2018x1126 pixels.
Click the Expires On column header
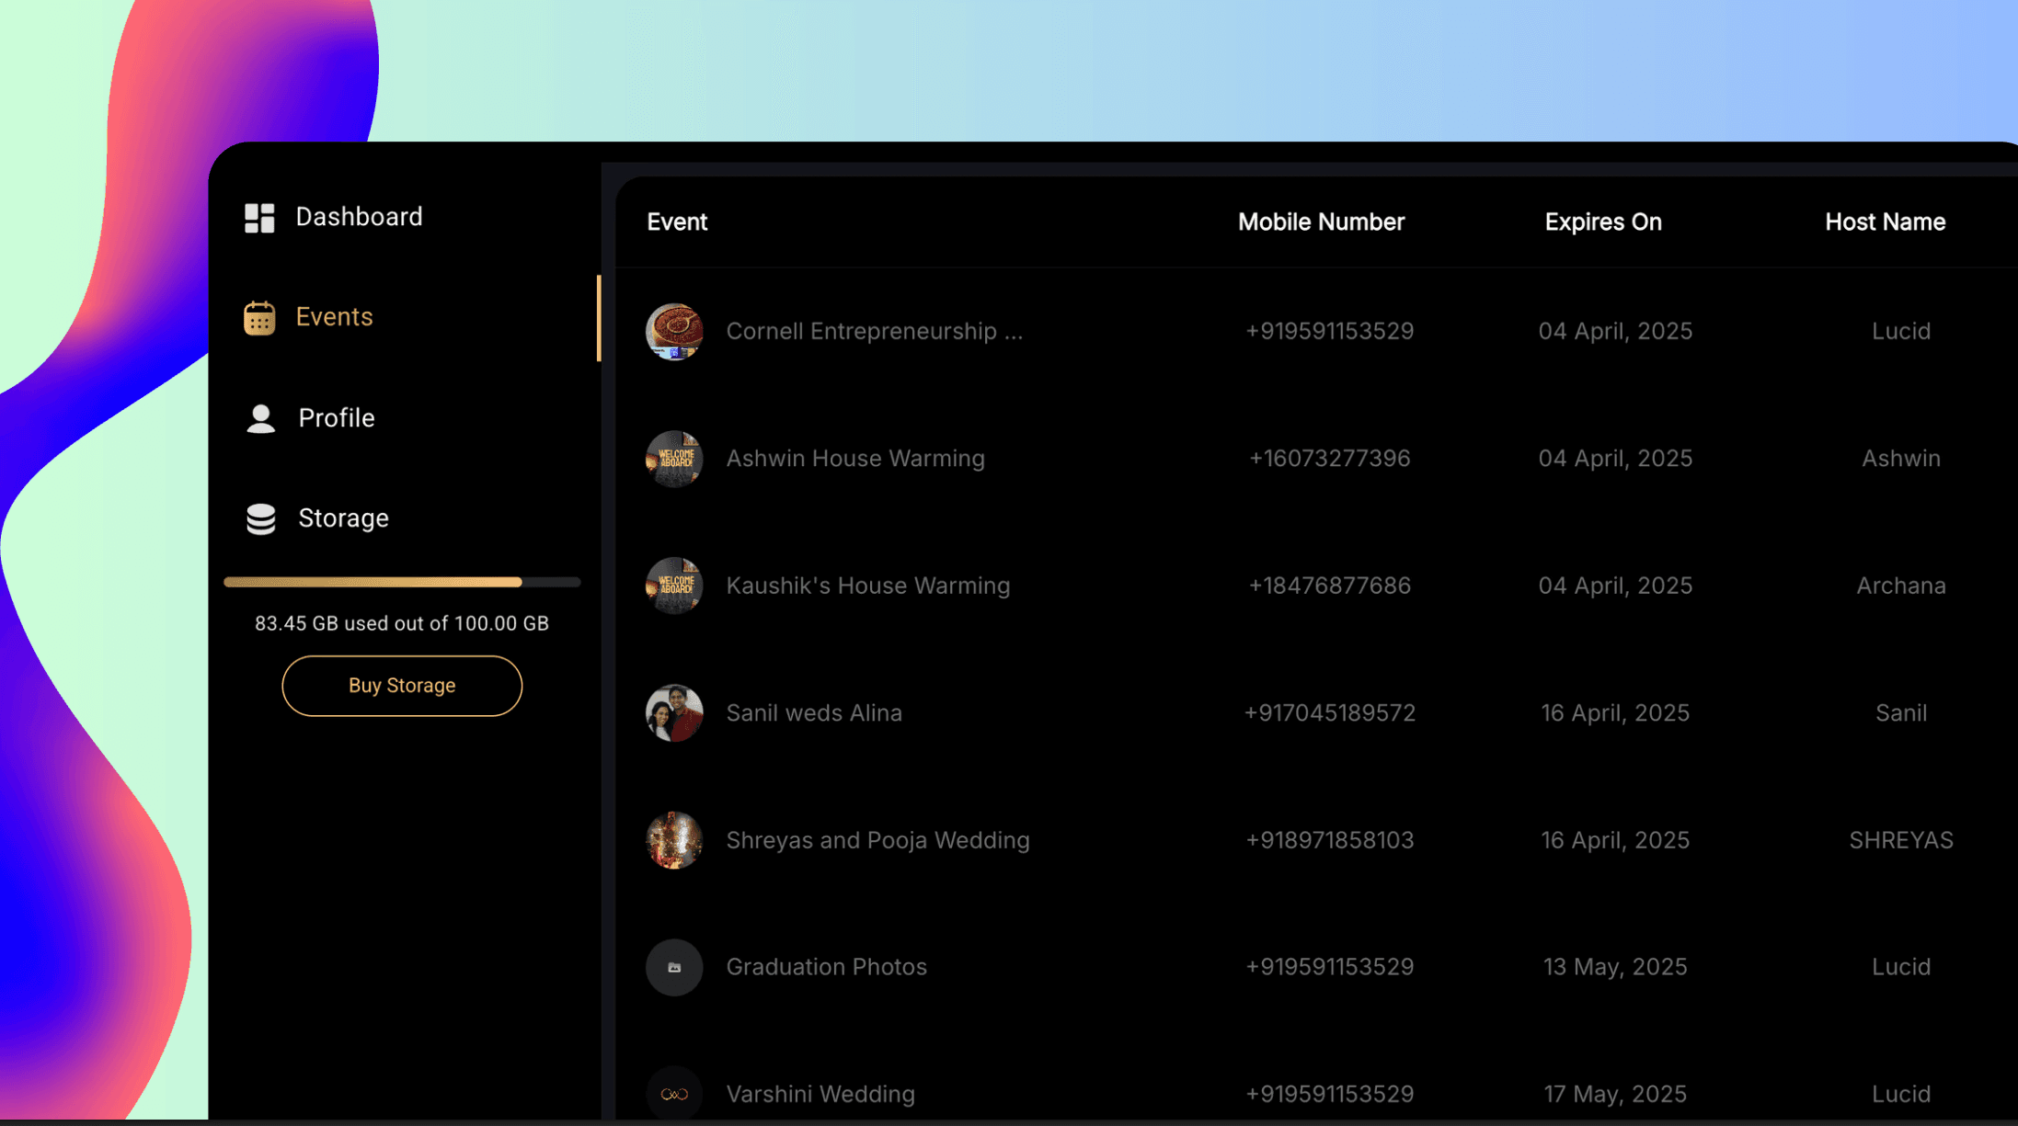(x=1602, y=222)
